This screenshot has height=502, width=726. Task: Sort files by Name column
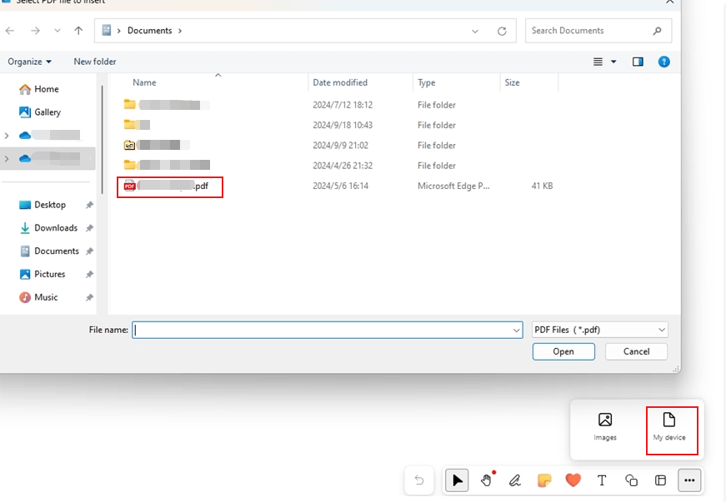144,82
